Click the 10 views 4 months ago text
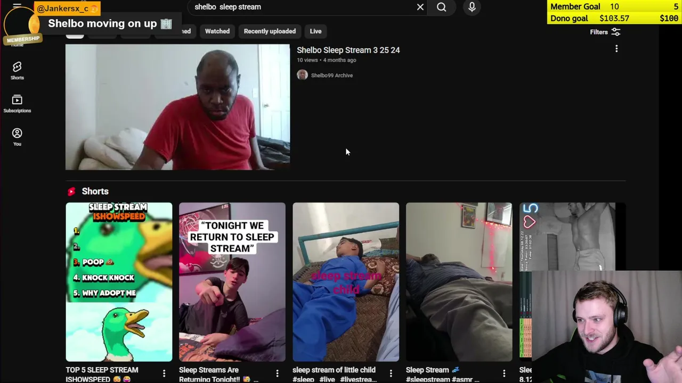This screenshot has width=682, height=383. click(326, 60)
